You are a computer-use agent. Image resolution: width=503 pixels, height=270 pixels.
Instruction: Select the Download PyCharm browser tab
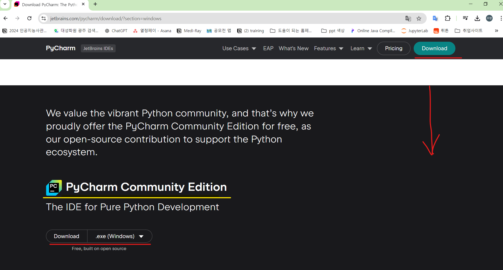point(49,5)
